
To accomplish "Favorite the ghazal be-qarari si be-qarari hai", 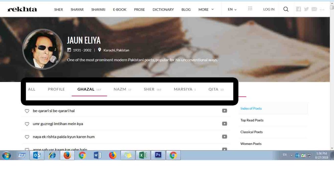I will (27, 111).
